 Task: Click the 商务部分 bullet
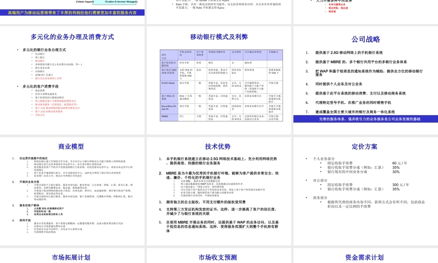[320, 198]
